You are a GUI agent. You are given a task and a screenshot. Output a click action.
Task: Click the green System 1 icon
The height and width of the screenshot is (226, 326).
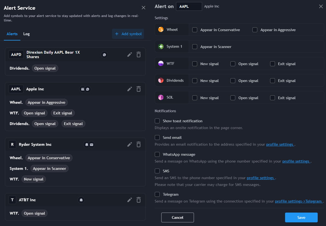tap(161, 47)
